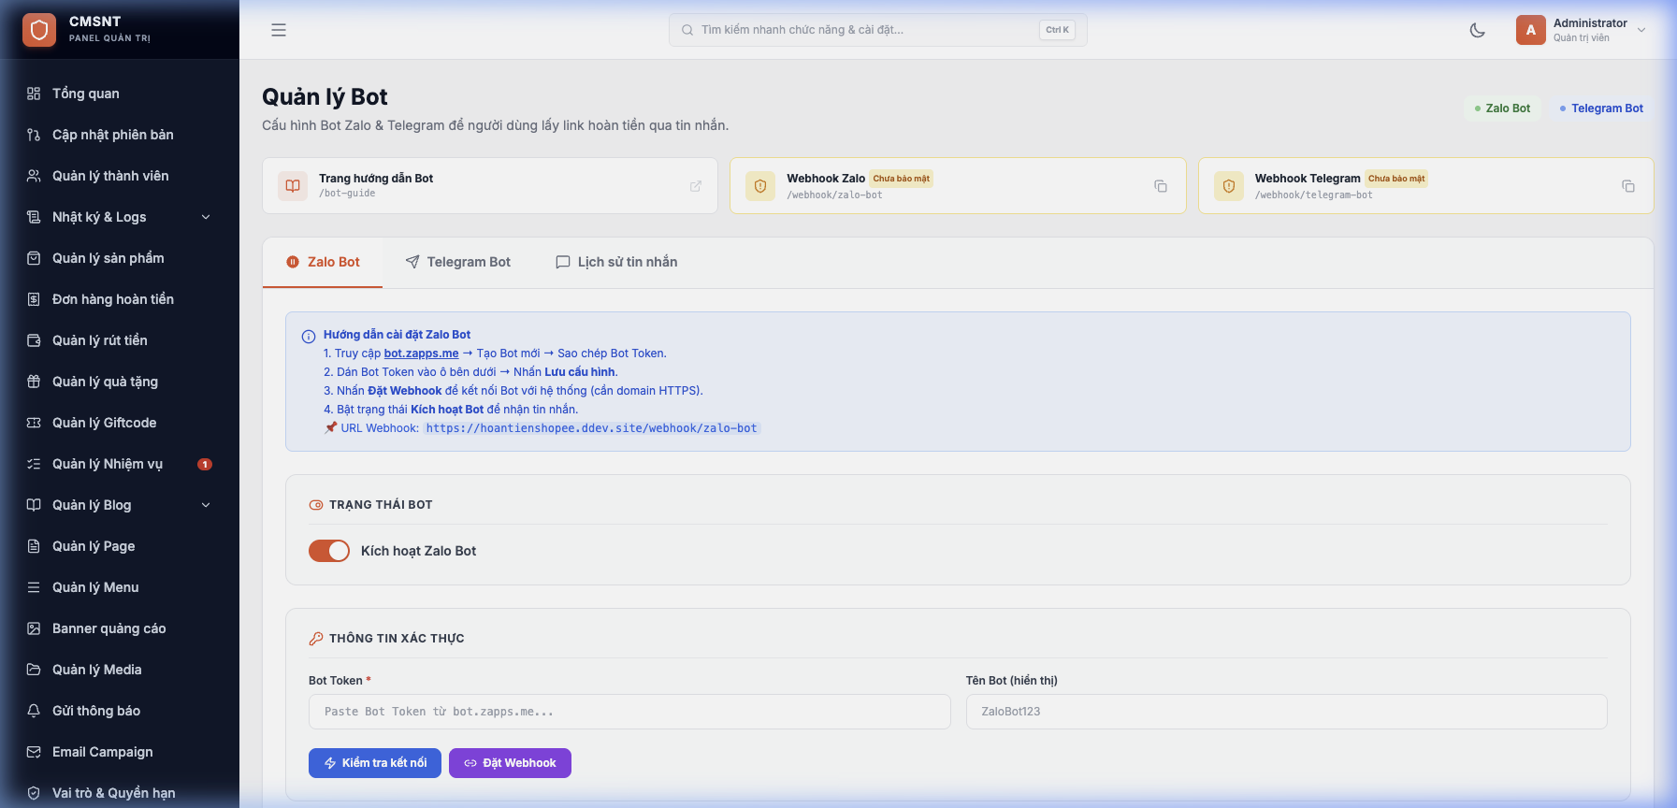Open Vai trò & Quyền hạn menu item
The height and width of the screenshot is (808, 1677).
click(120, 793)
